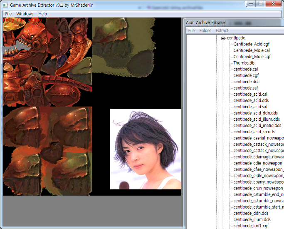
Task: Select centipede_cidle_noweapon entry
Action: (x=259, y=176)
